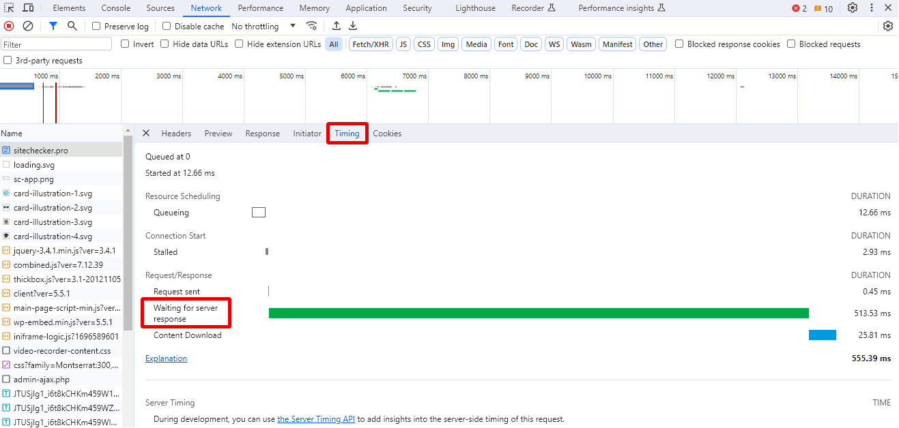Select the admin-ajax.php request
The image size is (899, 428).
click(x=61, y=380)
